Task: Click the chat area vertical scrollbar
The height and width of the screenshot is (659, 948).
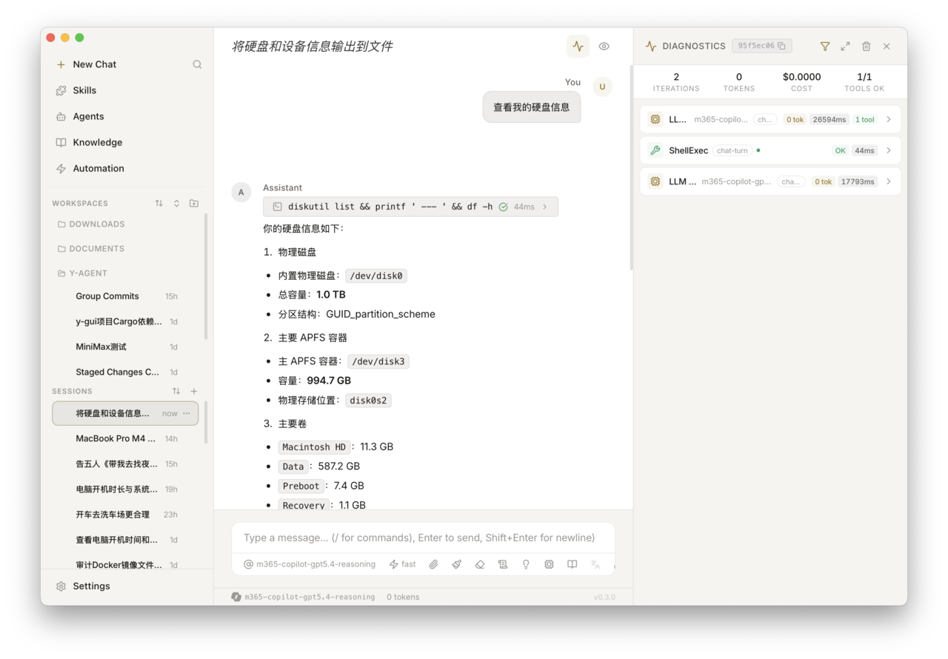Action: coord(631,169)
